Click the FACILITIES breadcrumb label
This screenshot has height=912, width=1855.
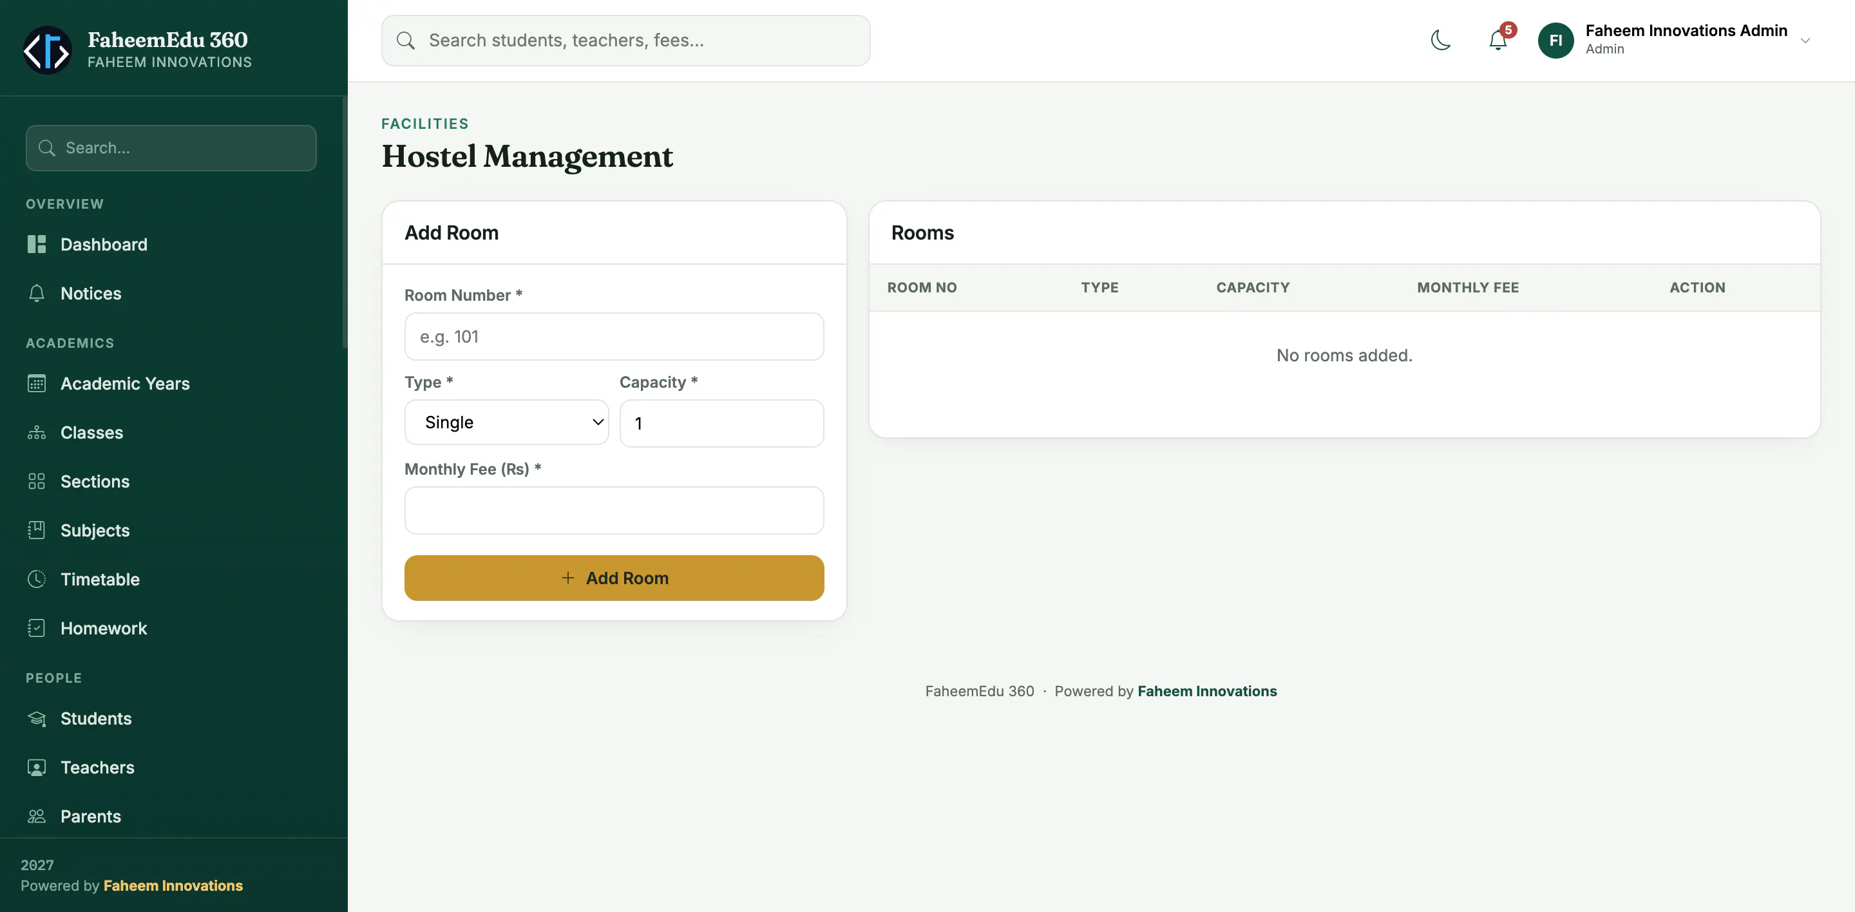pos(425,124)
